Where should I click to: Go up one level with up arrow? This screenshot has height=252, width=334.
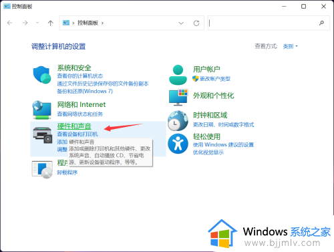click(x=51, y=23)
